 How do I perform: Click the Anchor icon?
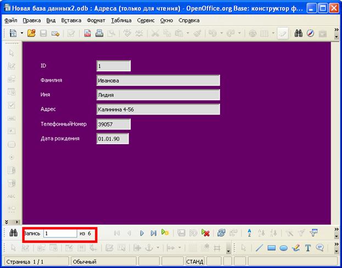[x=149, y=248]
